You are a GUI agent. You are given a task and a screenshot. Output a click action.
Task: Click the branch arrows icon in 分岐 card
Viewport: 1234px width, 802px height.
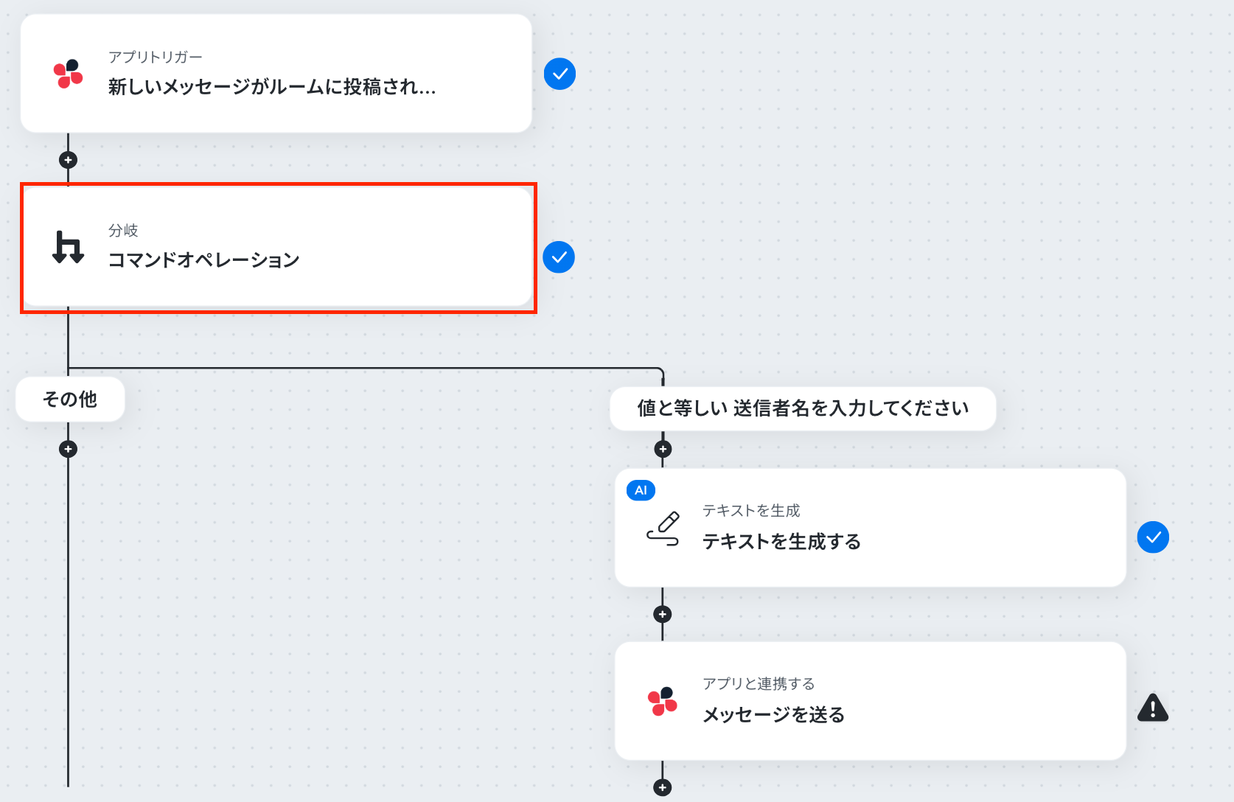tap(68, 247)
